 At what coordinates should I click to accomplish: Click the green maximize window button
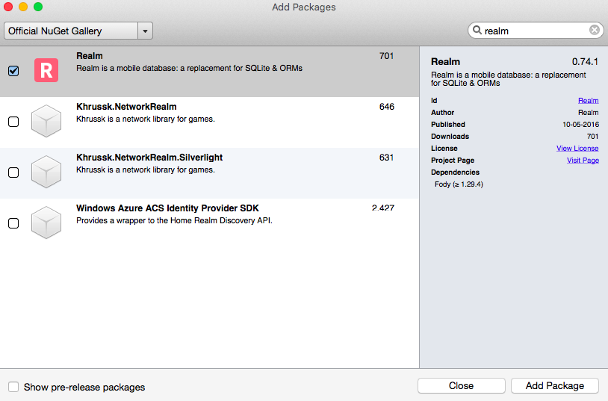38,7
